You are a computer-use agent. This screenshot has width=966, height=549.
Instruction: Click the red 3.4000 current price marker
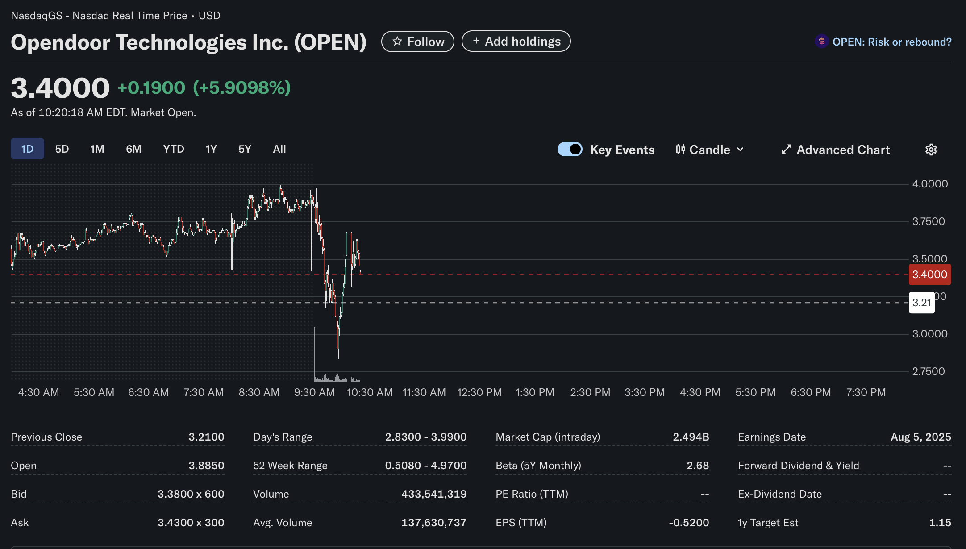pyautogui.click(x=930, y=274)
